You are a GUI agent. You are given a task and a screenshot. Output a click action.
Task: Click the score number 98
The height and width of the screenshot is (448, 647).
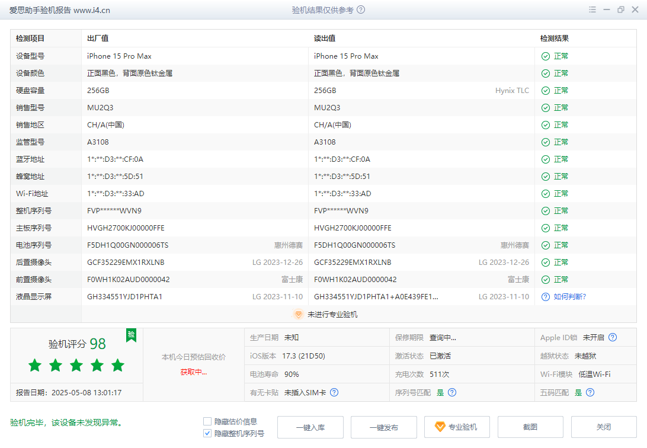(x=98, y=344)
